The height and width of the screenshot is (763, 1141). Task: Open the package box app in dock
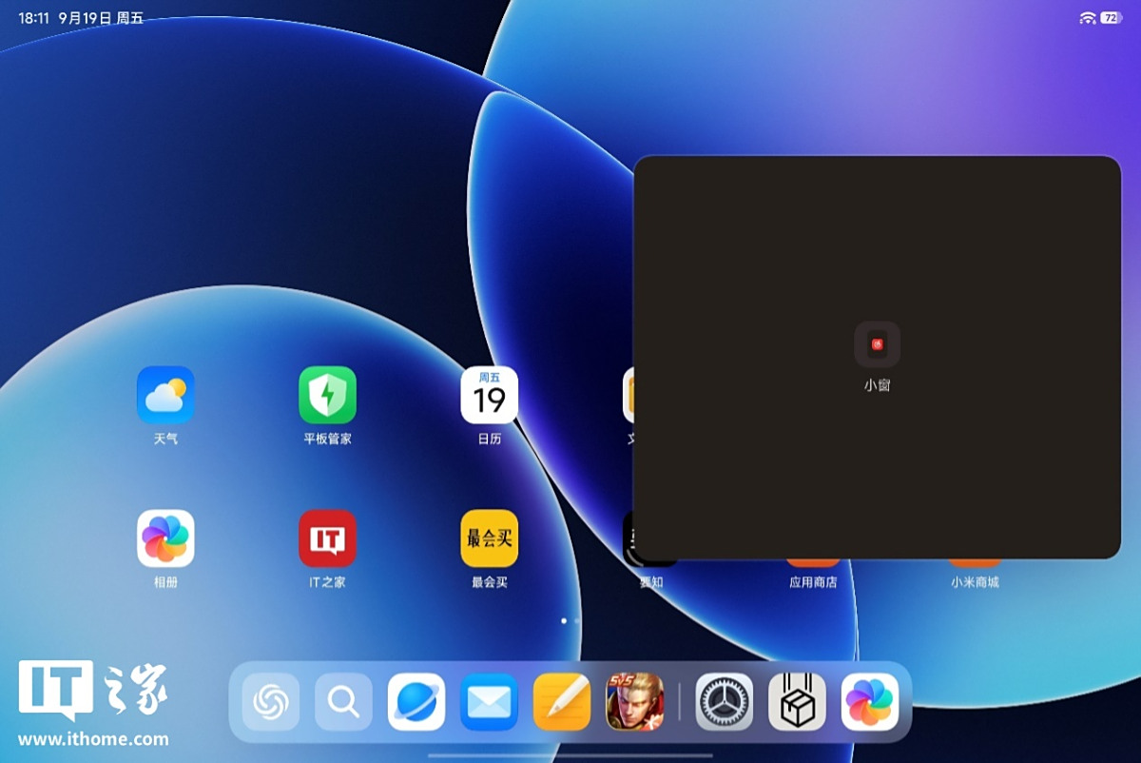(797, 702)
